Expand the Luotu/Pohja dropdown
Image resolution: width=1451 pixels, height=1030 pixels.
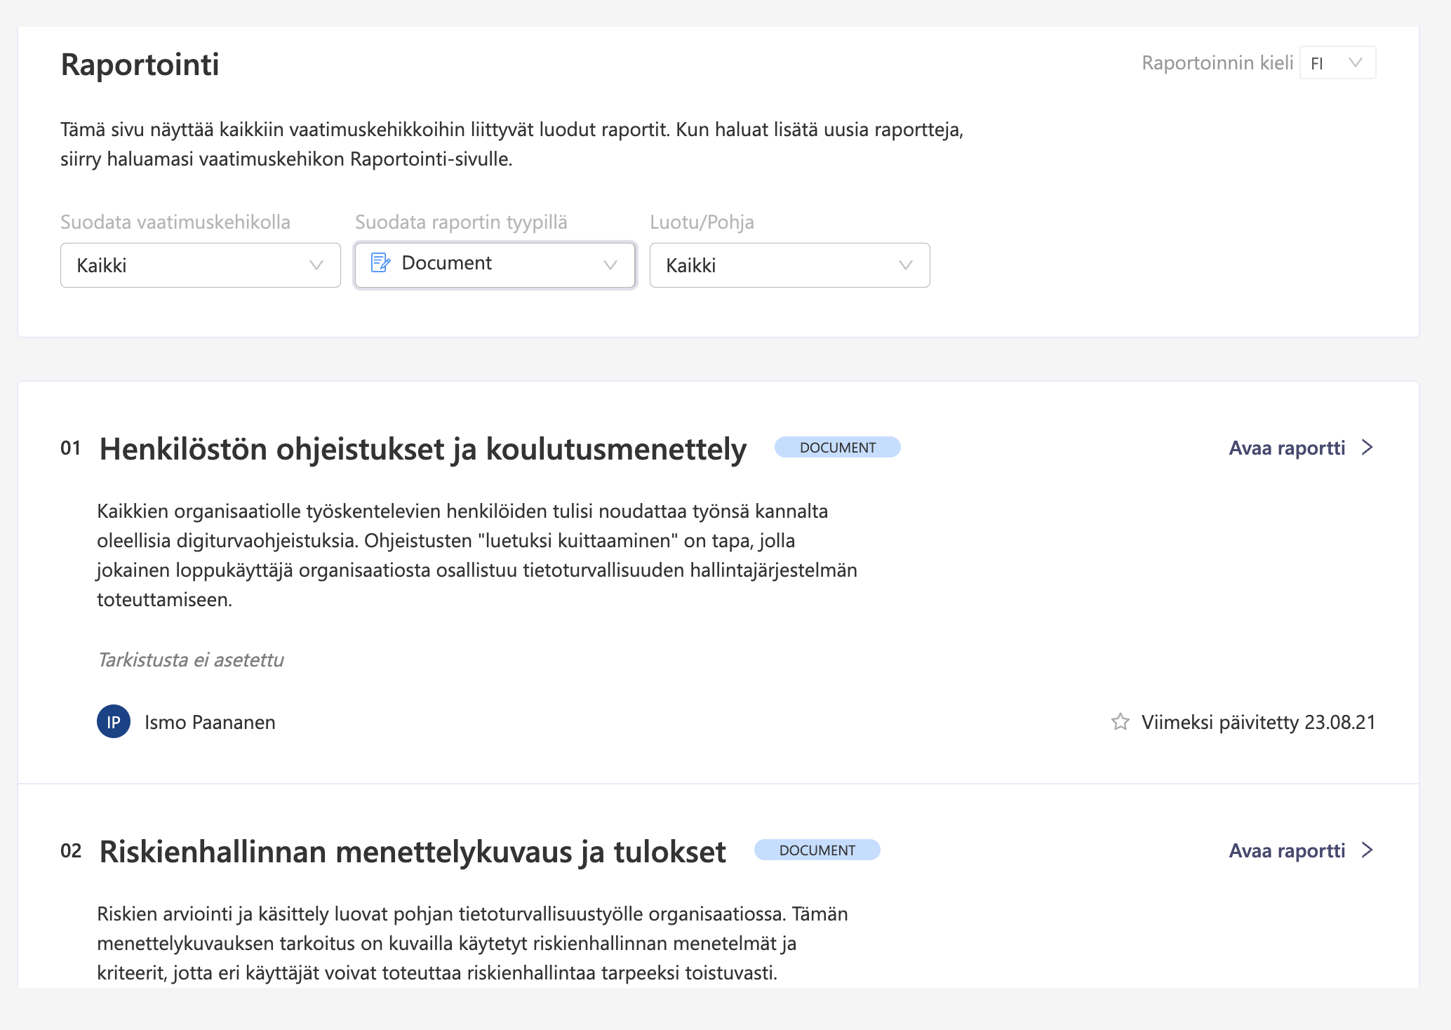coord(789,265)
